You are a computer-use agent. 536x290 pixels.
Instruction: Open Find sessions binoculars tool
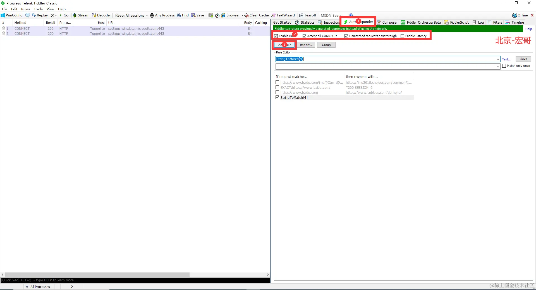click(x=183, y=15)
